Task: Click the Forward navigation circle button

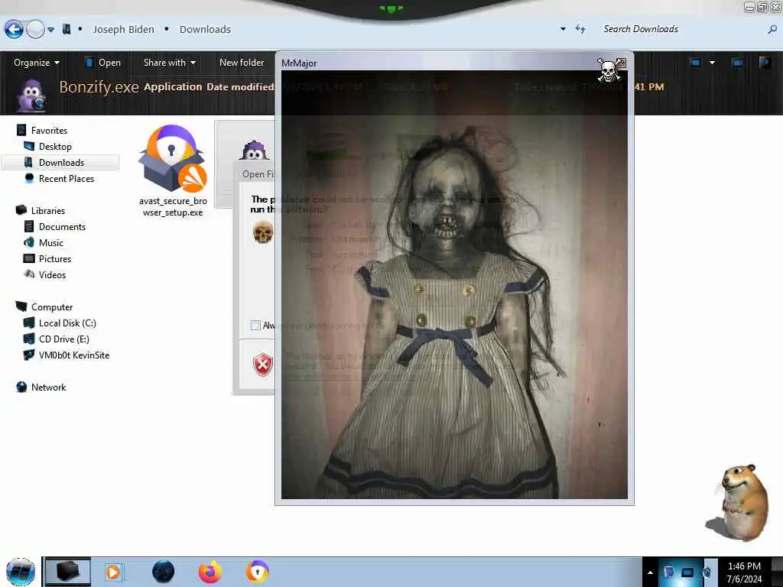Action: [x=35, y=30]
